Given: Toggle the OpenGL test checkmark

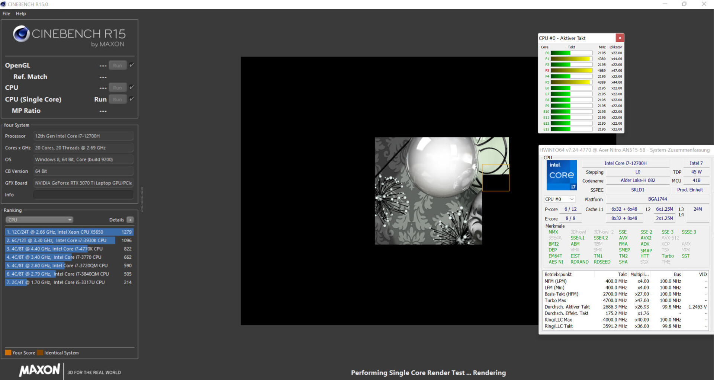Looking at the screenshot, I should (x=132, y=65).
